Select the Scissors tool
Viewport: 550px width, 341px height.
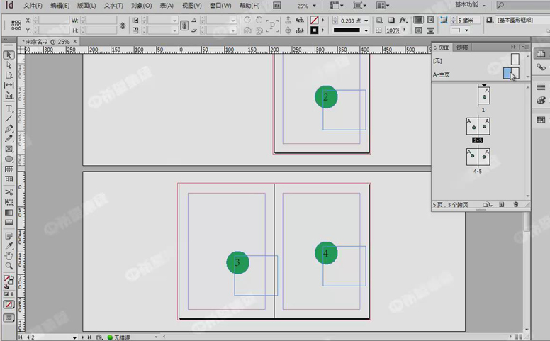point(9,192)
